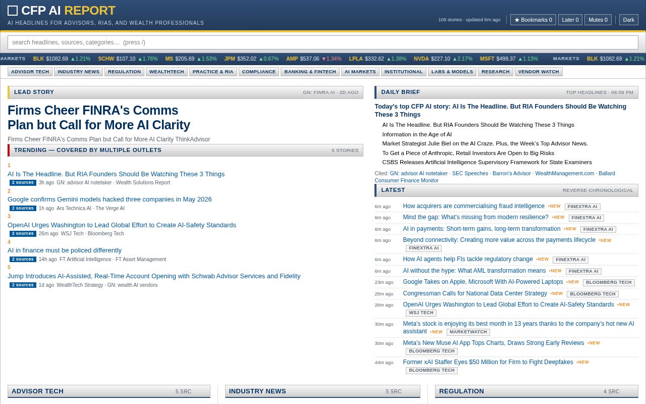Open the lead story about FINRA's Comms Plan
The height and width of the screenshot is (404, 646).
(x=99, y=118)
